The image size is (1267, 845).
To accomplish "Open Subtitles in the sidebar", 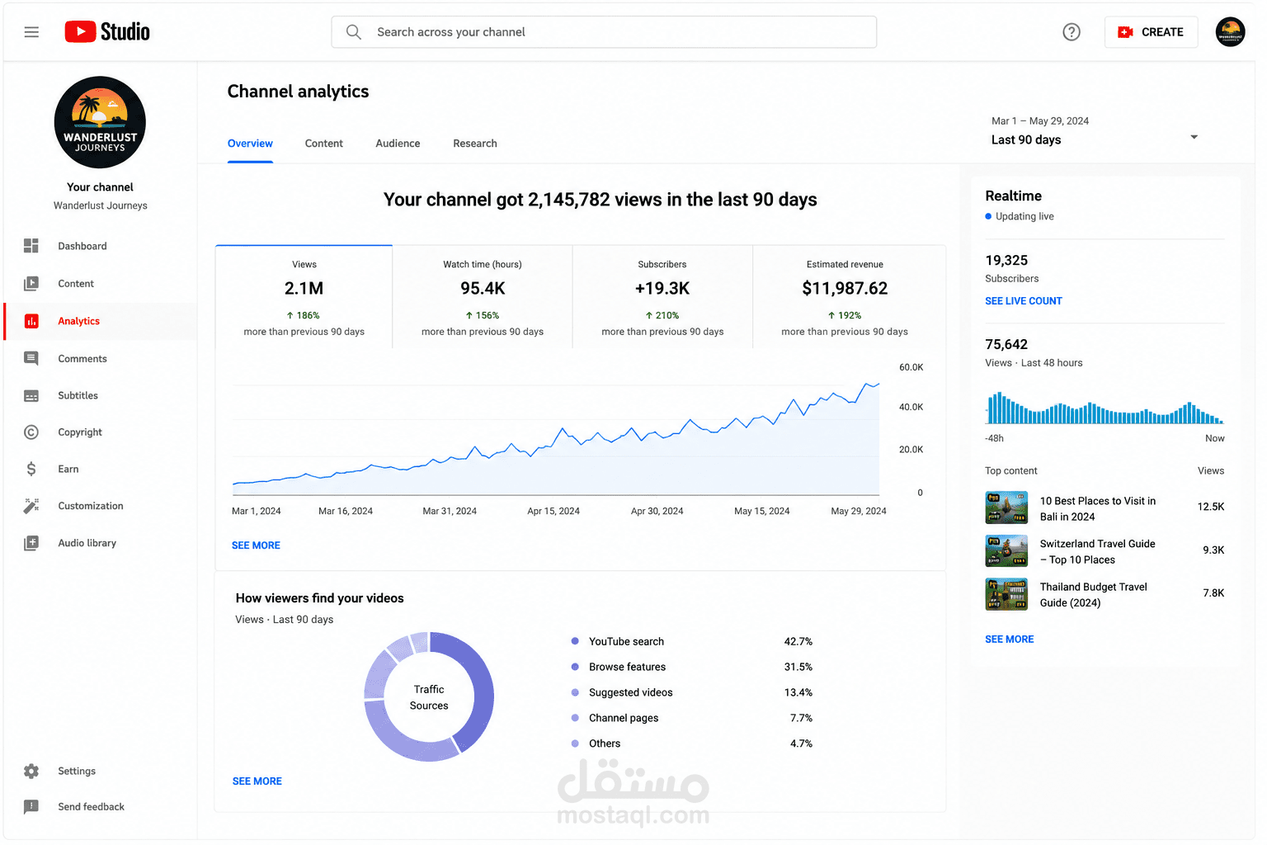I will [100, 396].
